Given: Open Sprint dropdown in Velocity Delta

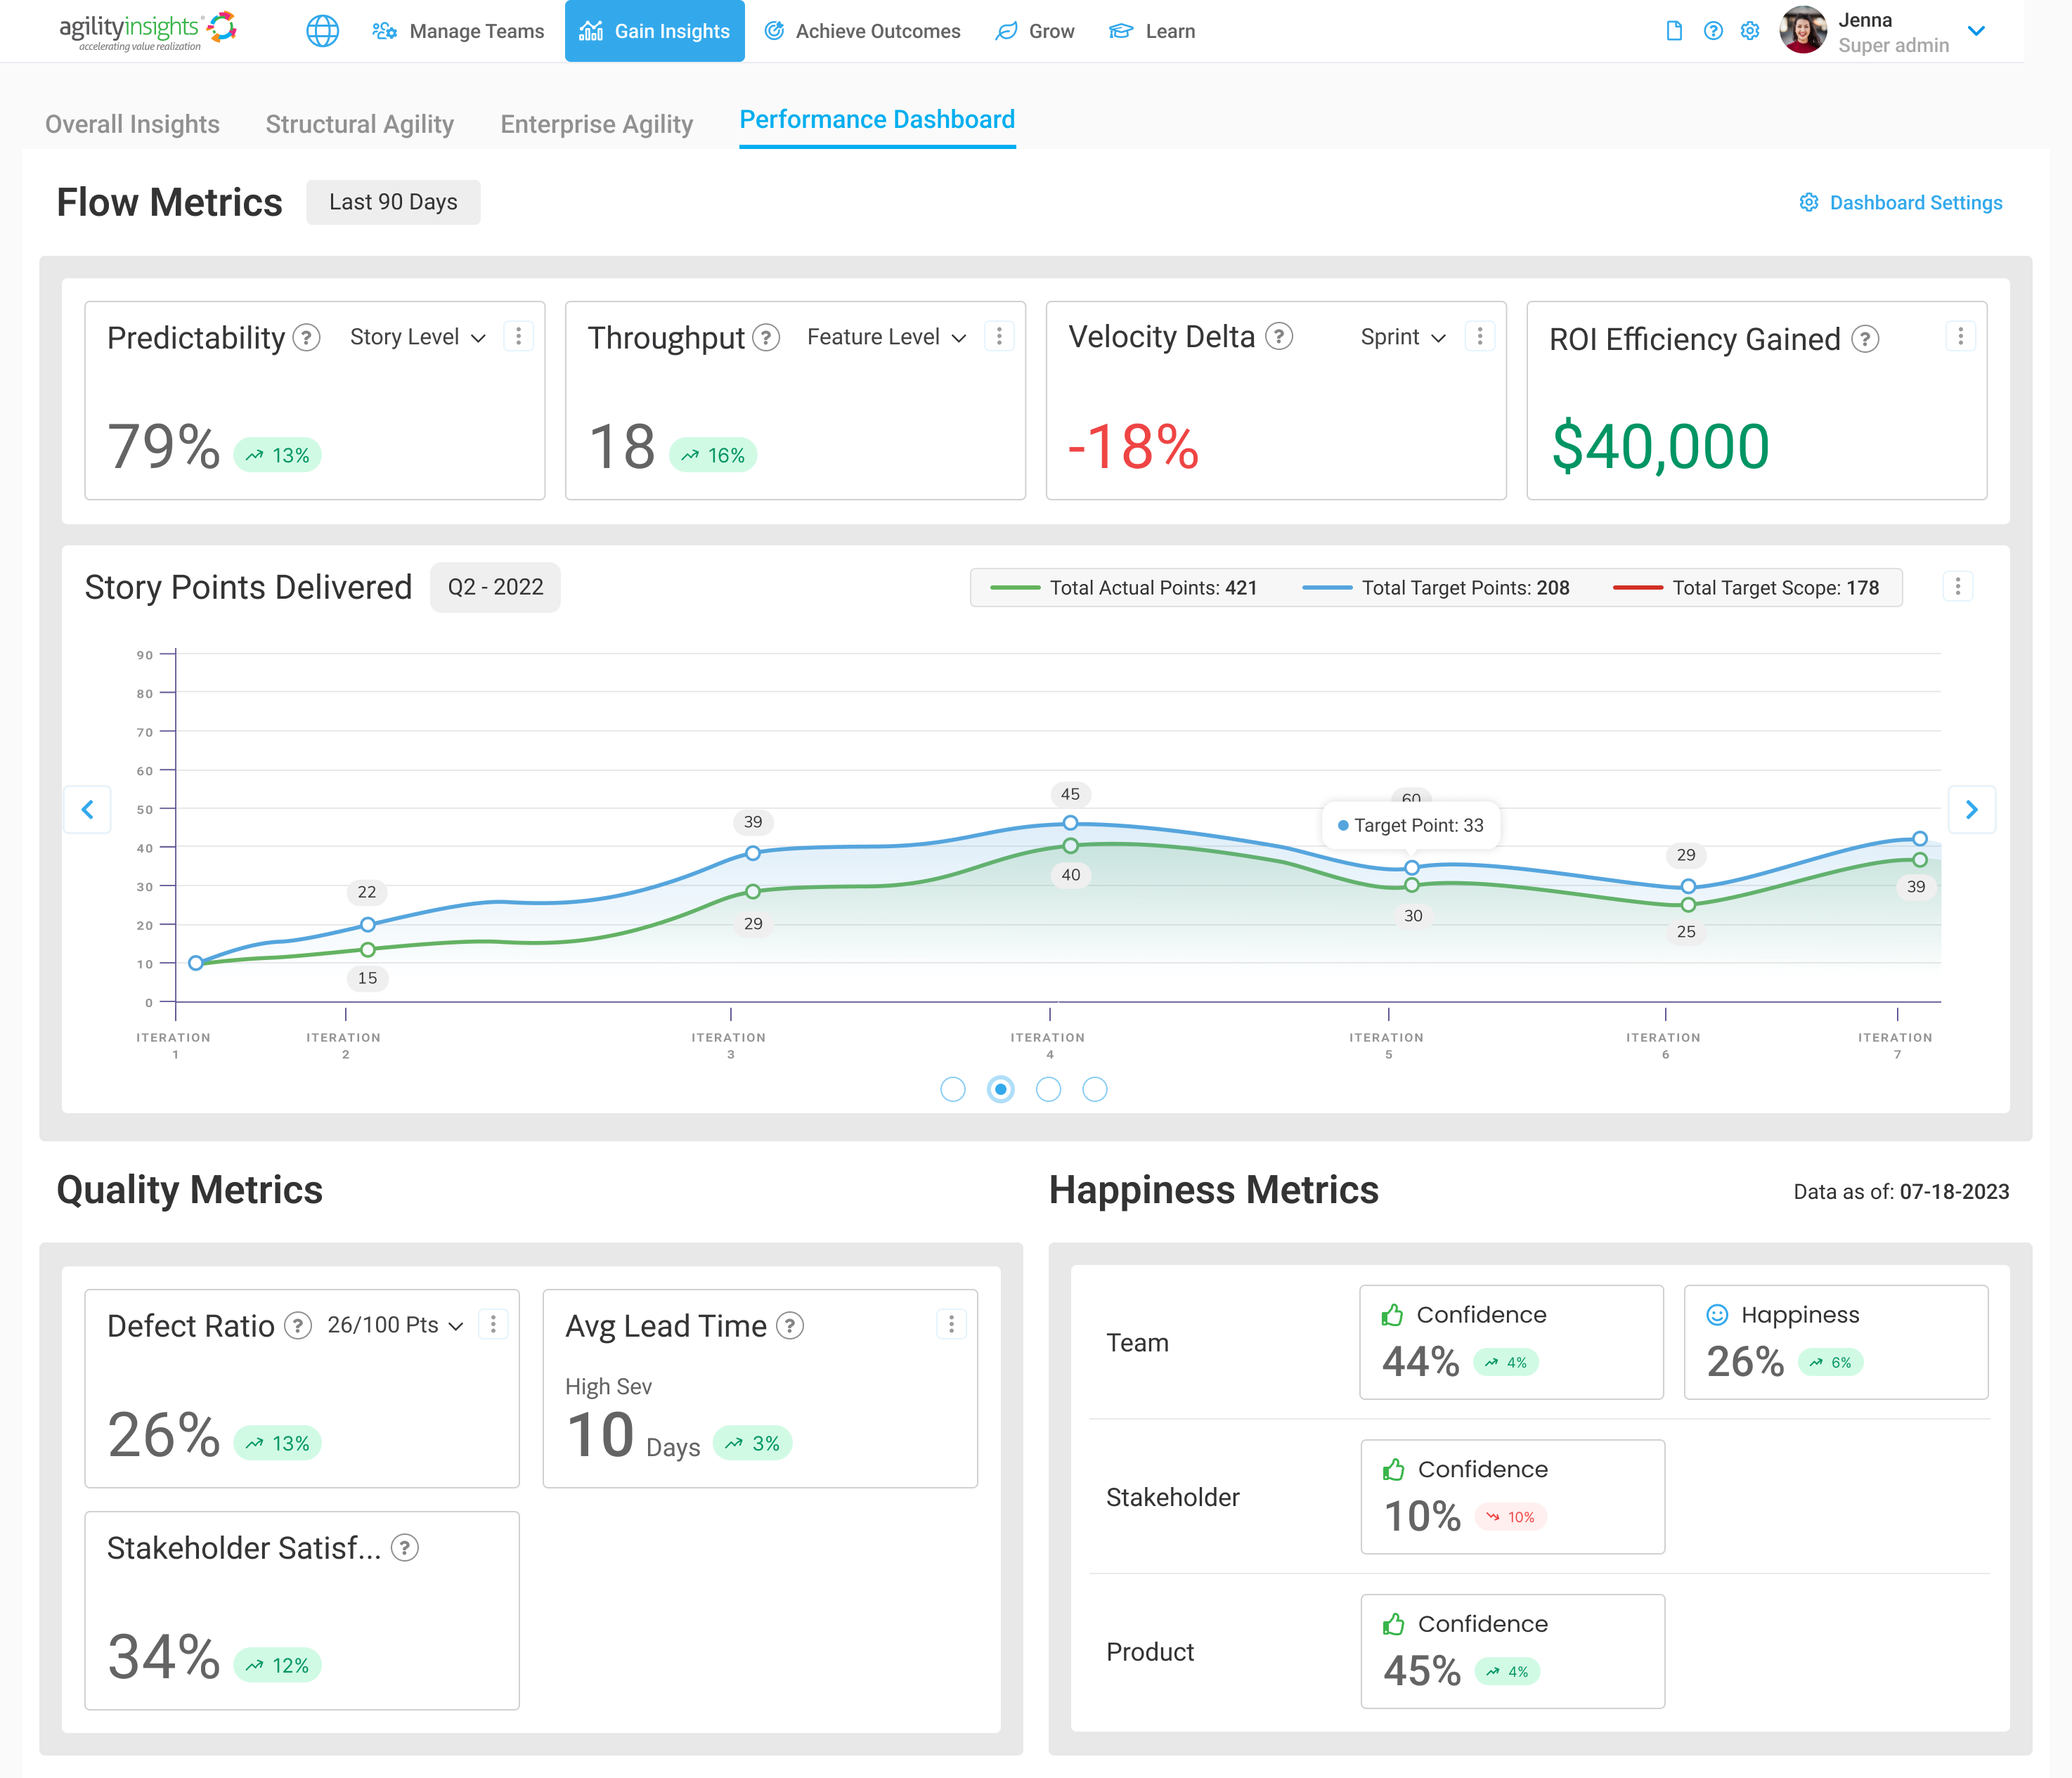Looking at the screenshot, I should click(x=1403, y=337).
